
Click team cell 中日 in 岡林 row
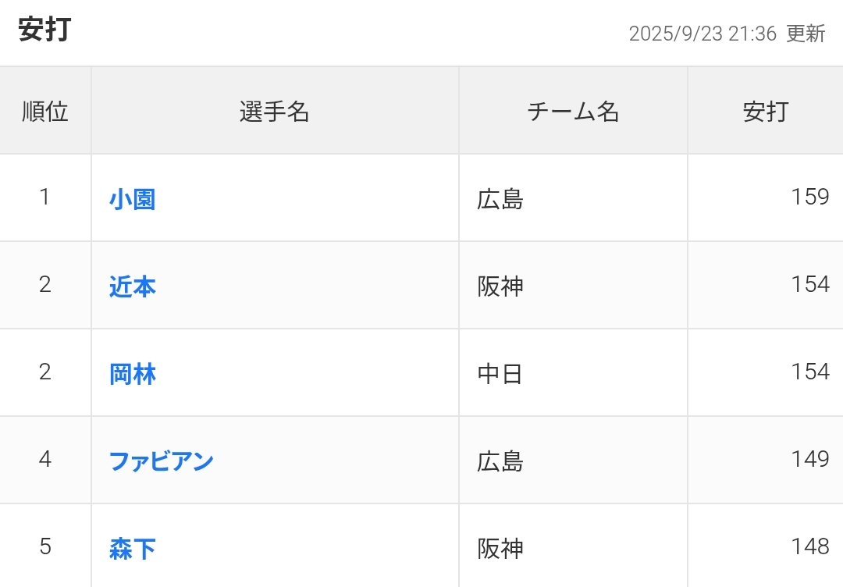(x=500, y=375)
